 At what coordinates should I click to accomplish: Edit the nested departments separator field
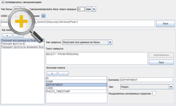click(x=154, y=93)
